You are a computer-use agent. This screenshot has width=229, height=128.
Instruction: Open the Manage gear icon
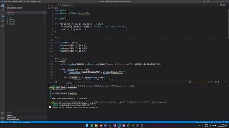coord(3,118)
